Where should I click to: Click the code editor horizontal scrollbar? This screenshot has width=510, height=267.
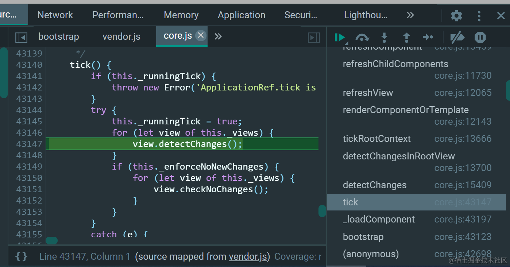(x=51, y=240)
